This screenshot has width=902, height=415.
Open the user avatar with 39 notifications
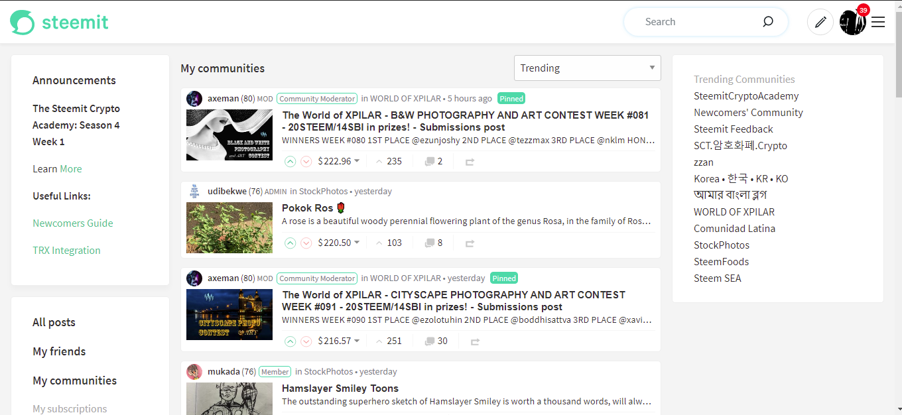853,22
